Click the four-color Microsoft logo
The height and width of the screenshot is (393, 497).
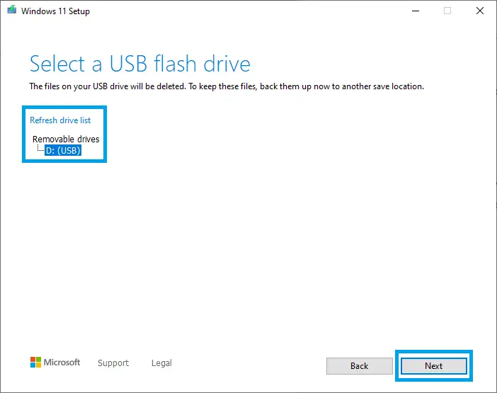35,363
